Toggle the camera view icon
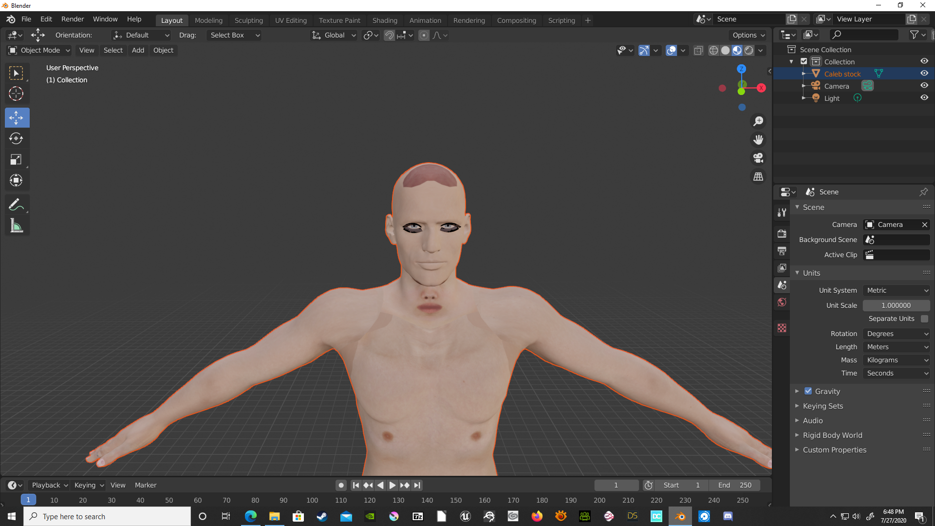The width and height of the screenshot is (935, 526). tap(758, 158)
